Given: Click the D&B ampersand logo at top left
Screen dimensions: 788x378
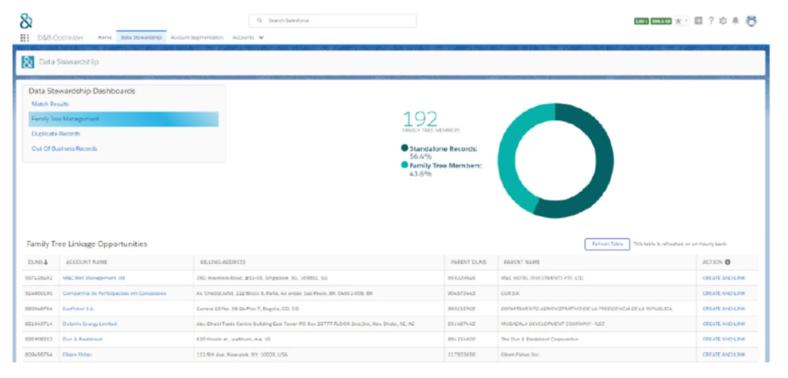Looking at the screenshot, I should 25,21.
